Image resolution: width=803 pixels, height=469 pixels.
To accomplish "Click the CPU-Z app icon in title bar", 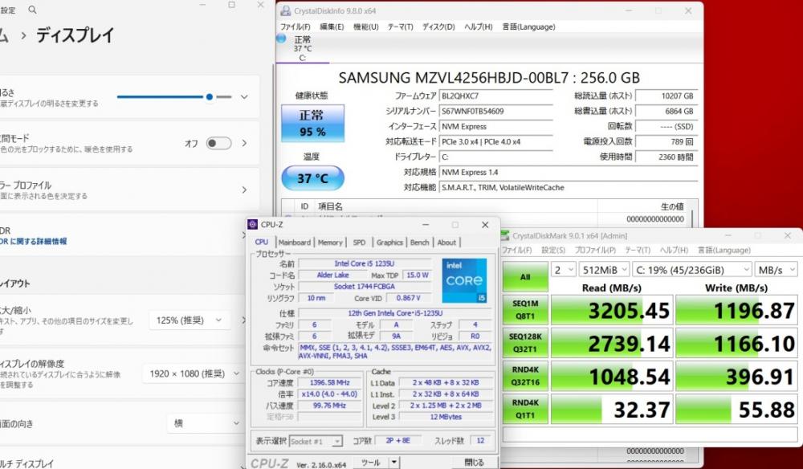I will 252,224.
